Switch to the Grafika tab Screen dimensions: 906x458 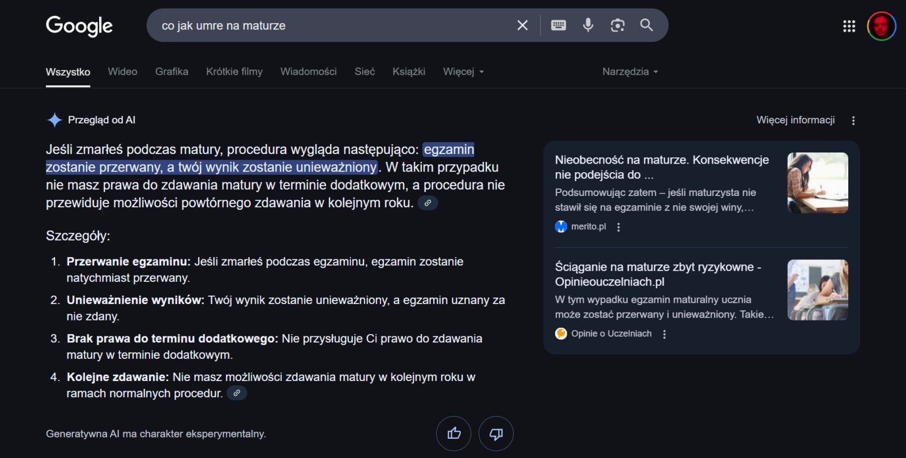pos(172,72)
